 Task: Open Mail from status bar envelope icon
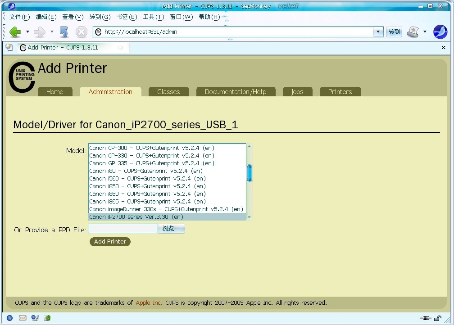23,318
